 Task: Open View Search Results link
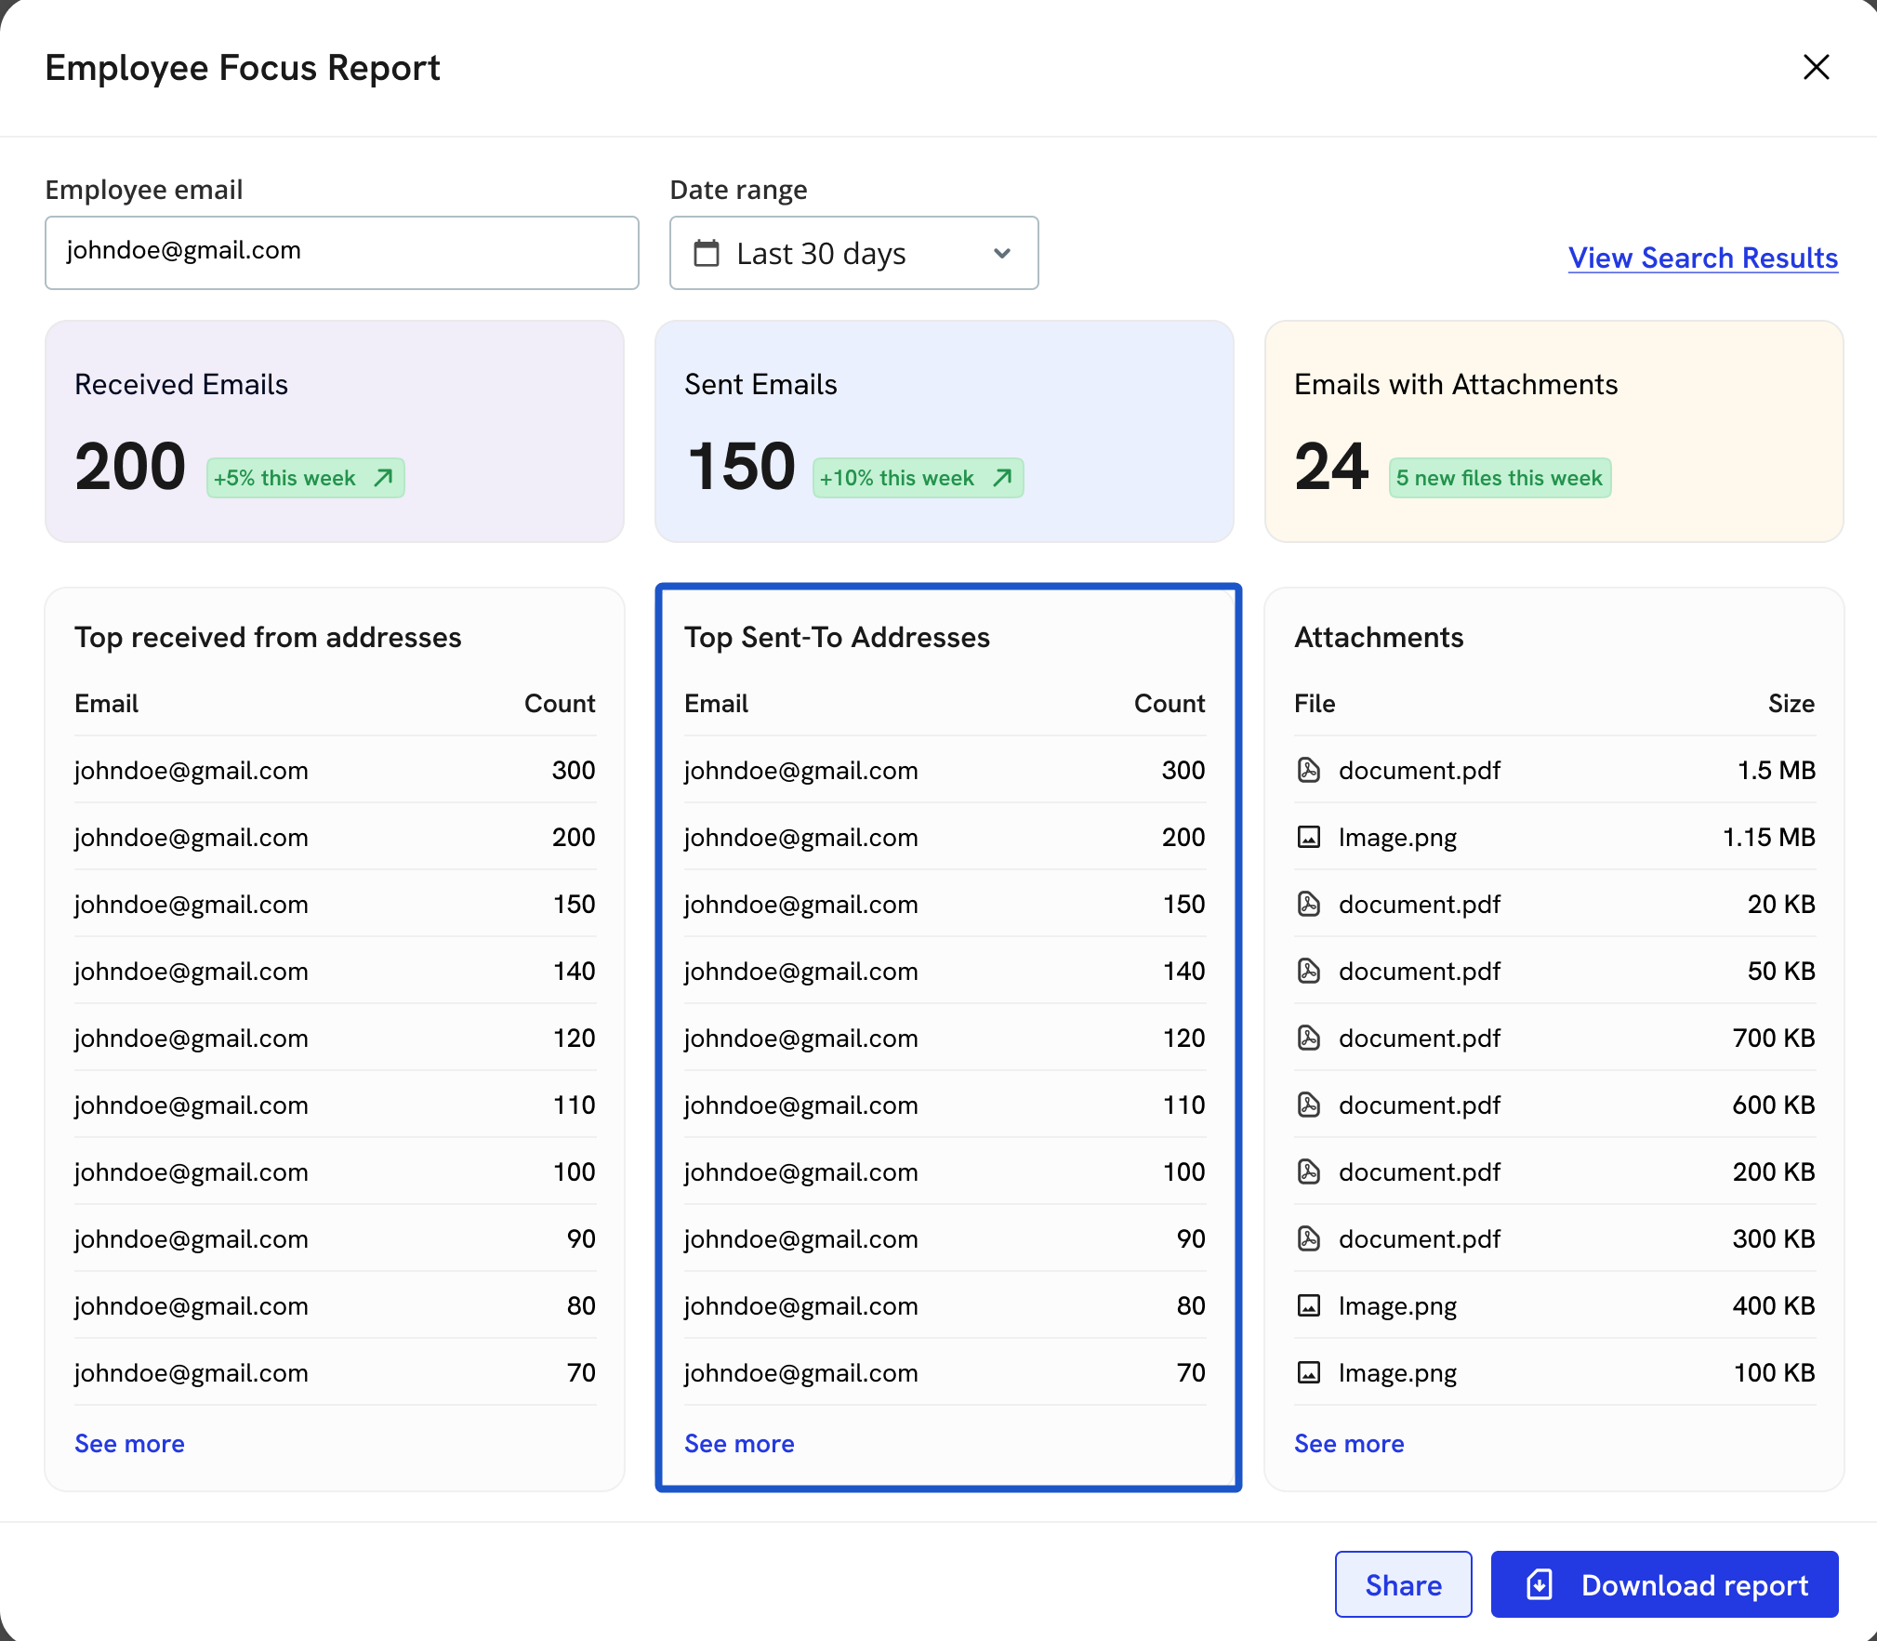1702,258
